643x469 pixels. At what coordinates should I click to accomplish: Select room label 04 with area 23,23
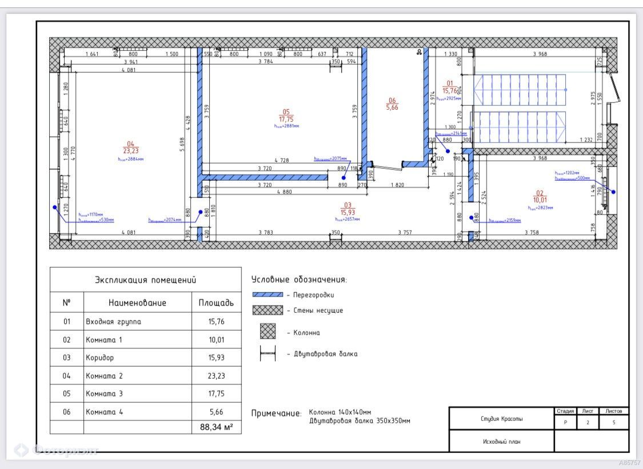pyautogui.click(x=130, y=148)
